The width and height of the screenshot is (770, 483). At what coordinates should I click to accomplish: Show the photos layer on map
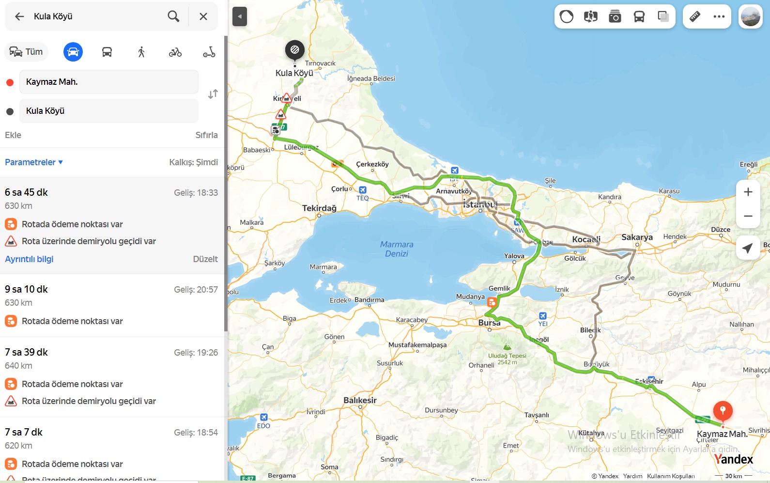615,17
